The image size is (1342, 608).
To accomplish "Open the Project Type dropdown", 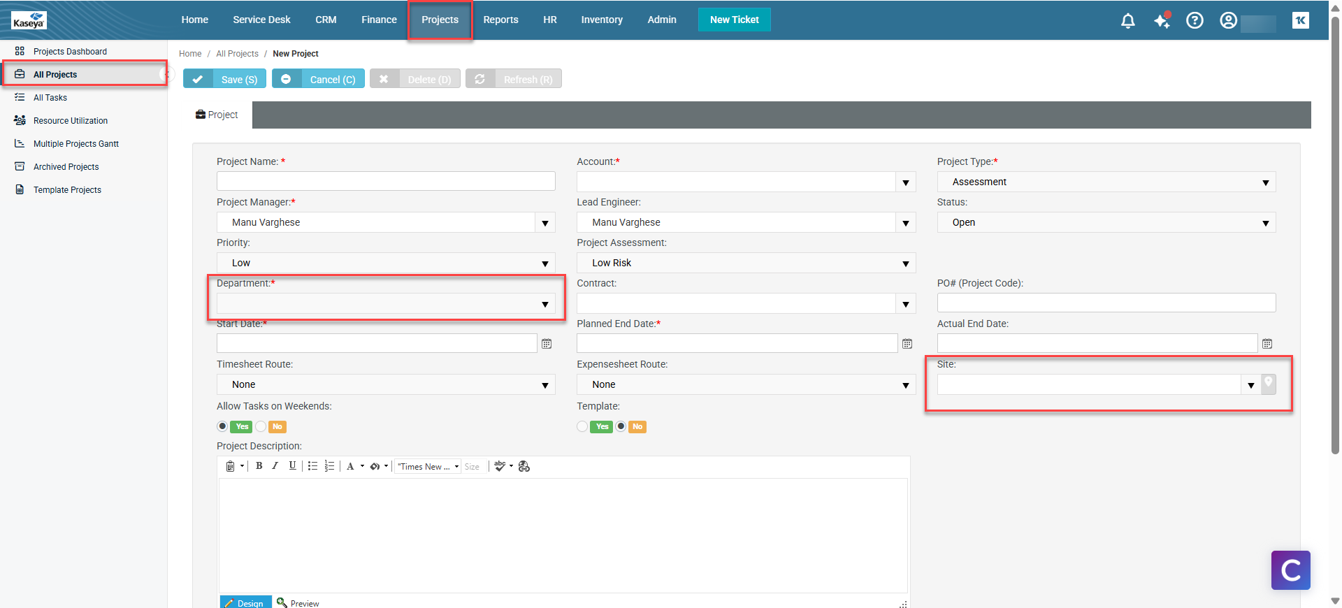I will pos(1265,182).
